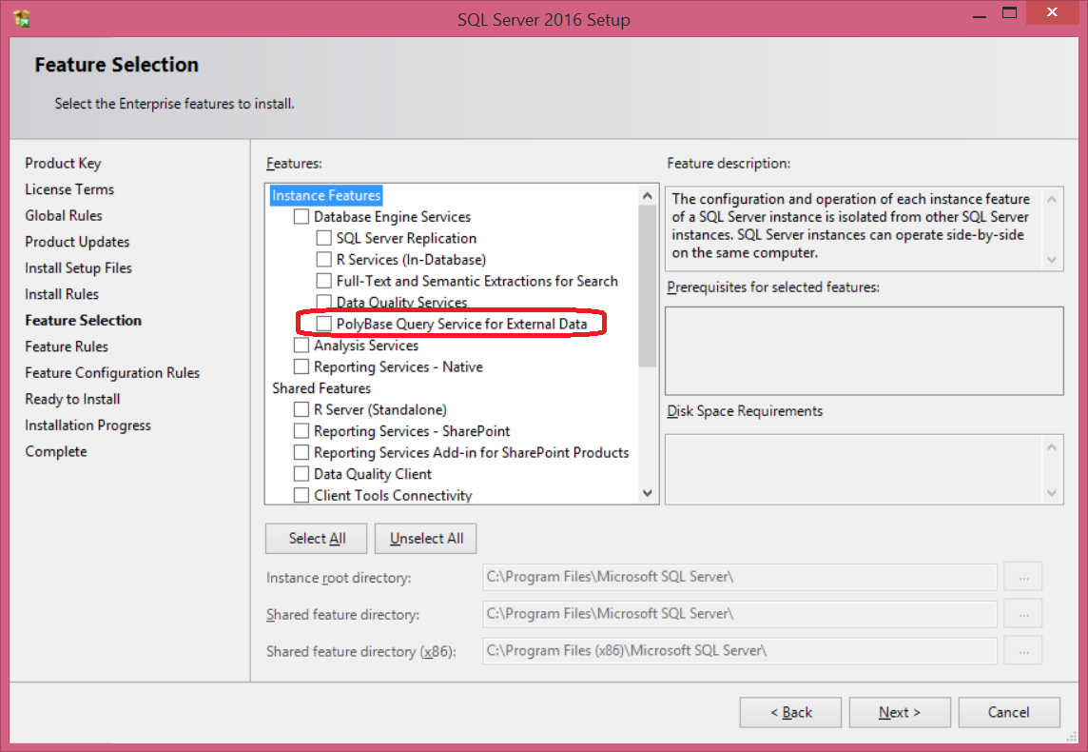Enable Reporting Services - SharePoint checkbox

pyautogui.click(x=301, y=431)
